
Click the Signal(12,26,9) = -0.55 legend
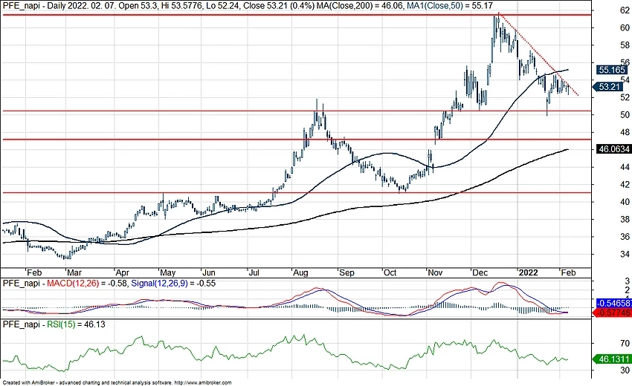(x=173, y=284)
